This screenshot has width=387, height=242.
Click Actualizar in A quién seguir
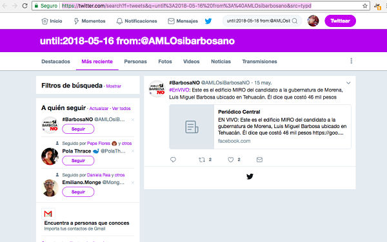(x=99, y=109)
